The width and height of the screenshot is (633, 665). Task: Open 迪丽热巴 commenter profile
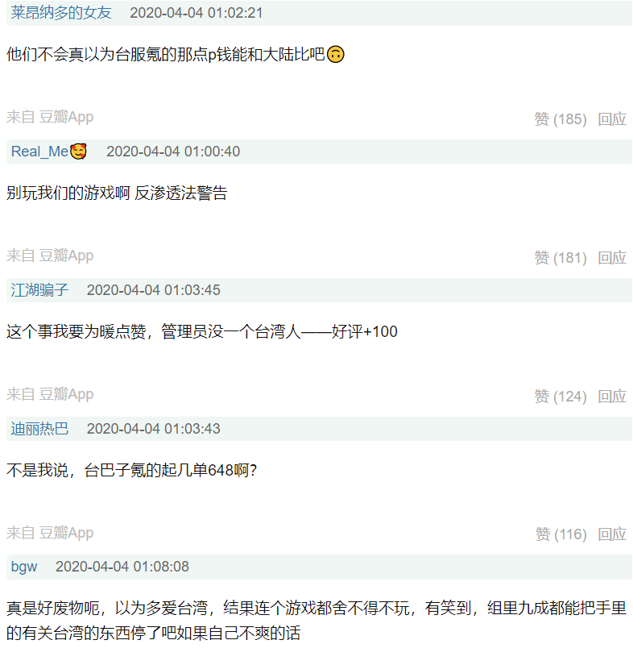coord(39,429)
